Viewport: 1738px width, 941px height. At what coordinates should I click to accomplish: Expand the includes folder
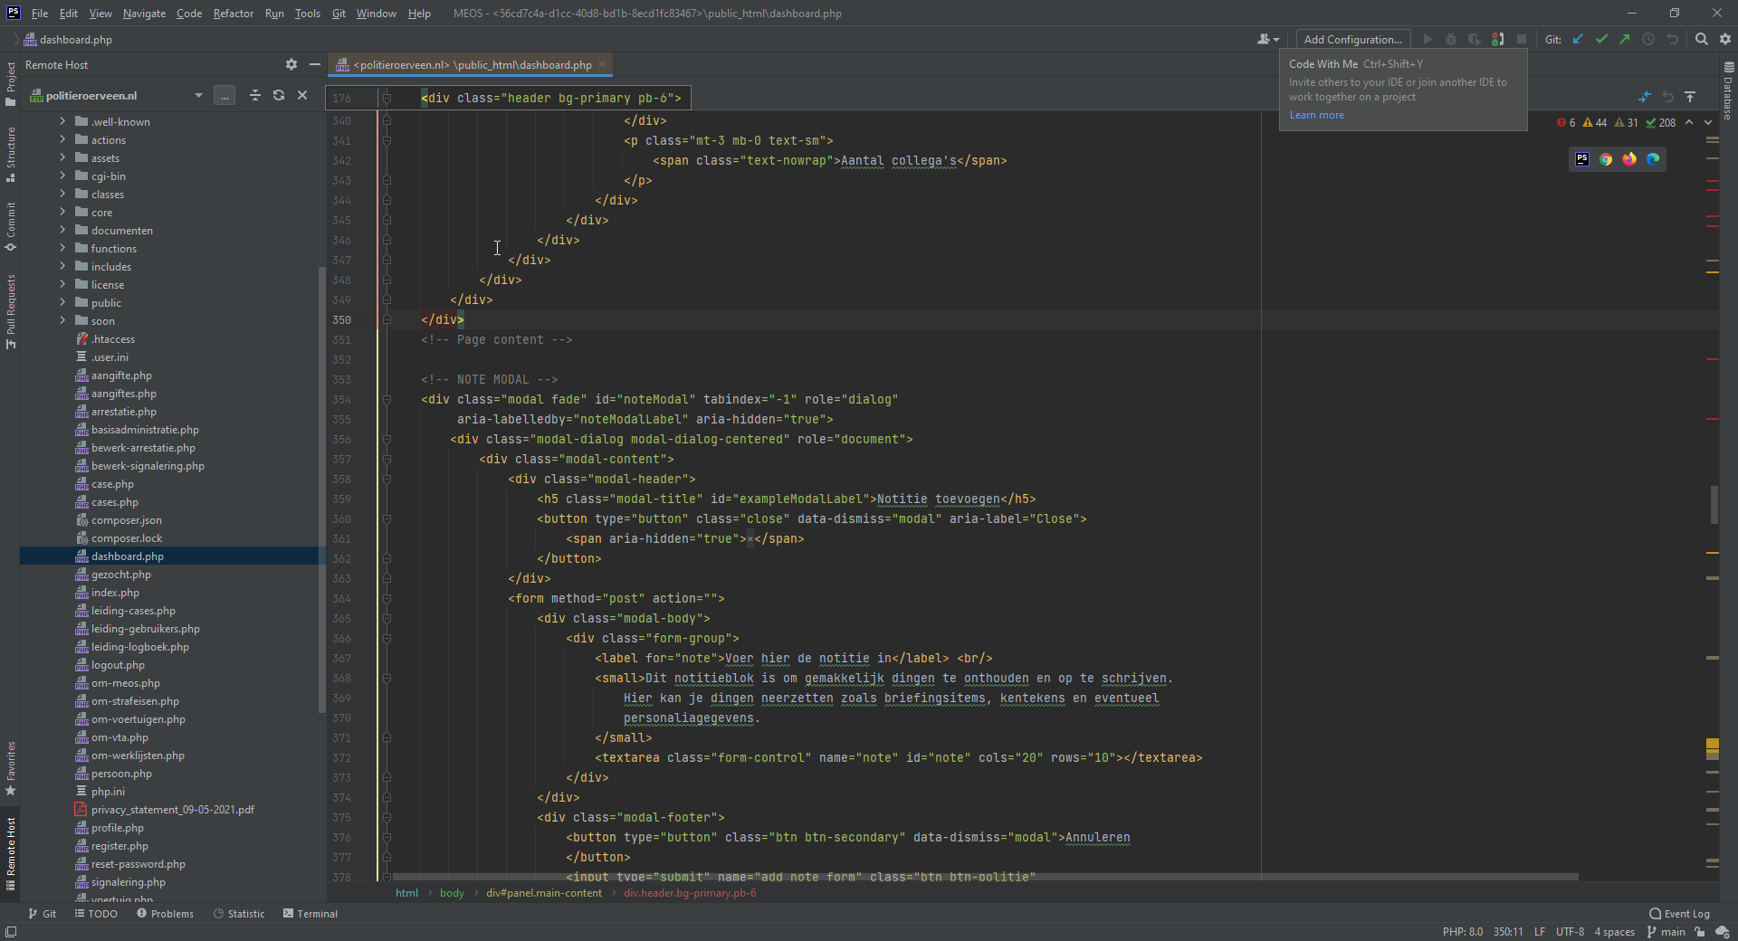[62, 266]
